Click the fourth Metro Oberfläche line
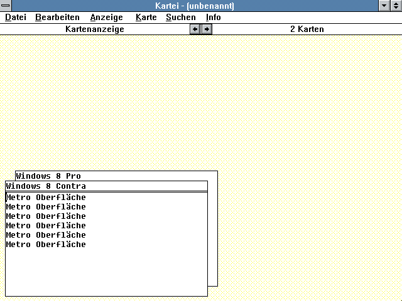 46,226
